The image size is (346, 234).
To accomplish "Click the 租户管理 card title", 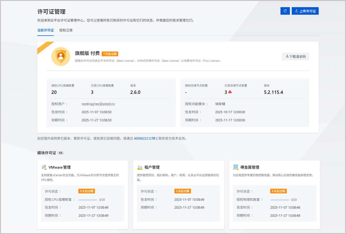I will tap(152, 167).
